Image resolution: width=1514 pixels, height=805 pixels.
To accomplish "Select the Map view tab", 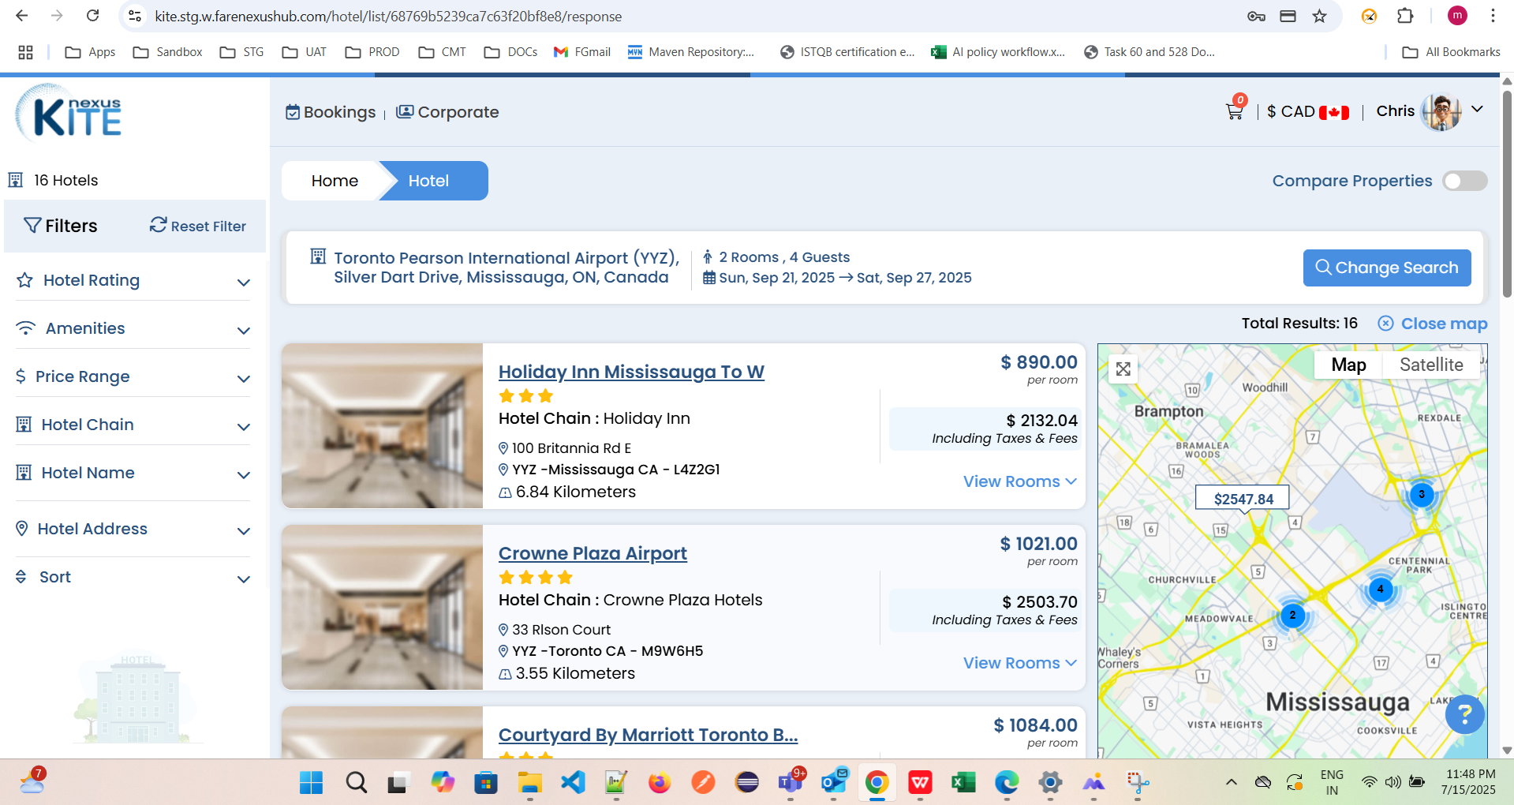I will pyautogui.click(x=1348, y=365).
